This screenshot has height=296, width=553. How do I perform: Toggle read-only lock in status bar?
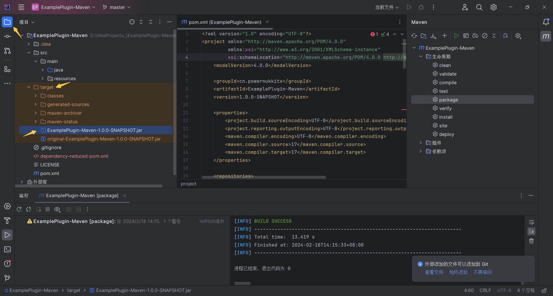544,291
